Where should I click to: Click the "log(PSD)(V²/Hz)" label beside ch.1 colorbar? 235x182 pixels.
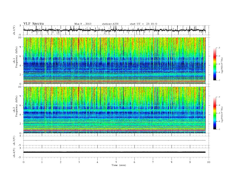click(x=222, y=65)
